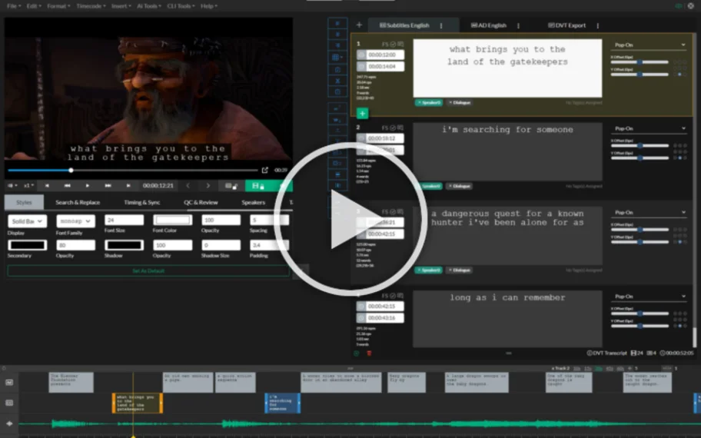The height and width of the screenshot is (438, 701).
Task: Select the bottom-center position radio for subtitle 1
Action: [679, 74]
